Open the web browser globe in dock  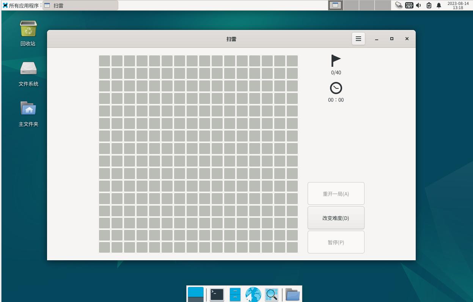[253, 294]
